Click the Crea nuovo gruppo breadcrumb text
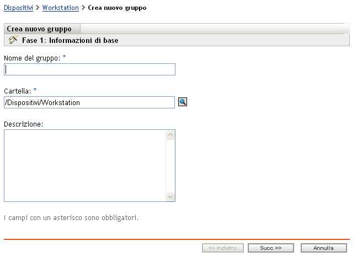 click(117, 8)
